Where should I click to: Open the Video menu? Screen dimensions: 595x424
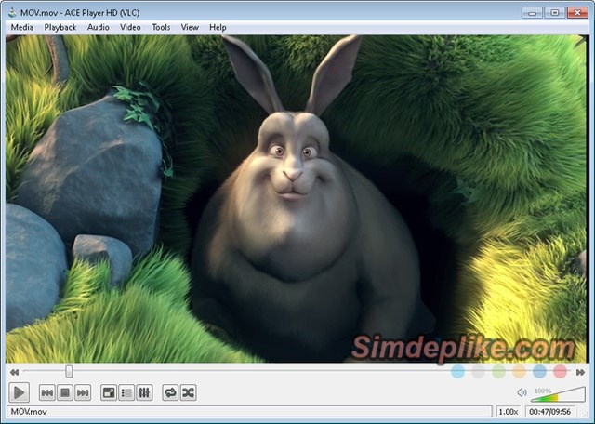[130, 27]
